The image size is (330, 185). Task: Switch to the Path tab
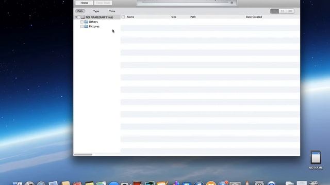(80, 11)
